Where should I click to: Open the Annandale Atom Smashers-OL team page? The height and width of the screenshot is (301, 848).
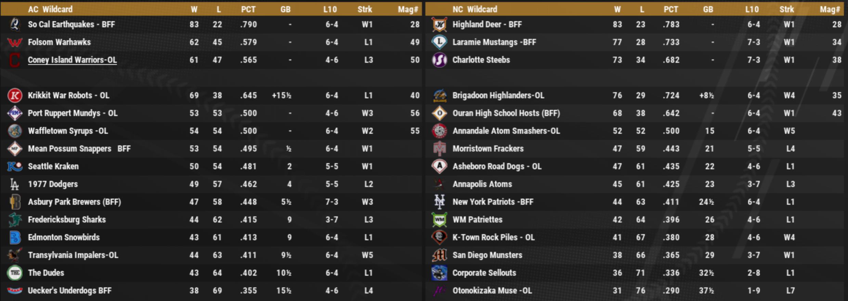pos(506,131)
